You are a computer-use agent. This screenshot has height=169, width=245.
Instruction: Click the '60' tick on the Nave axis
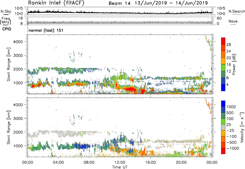tap(219, 18)
